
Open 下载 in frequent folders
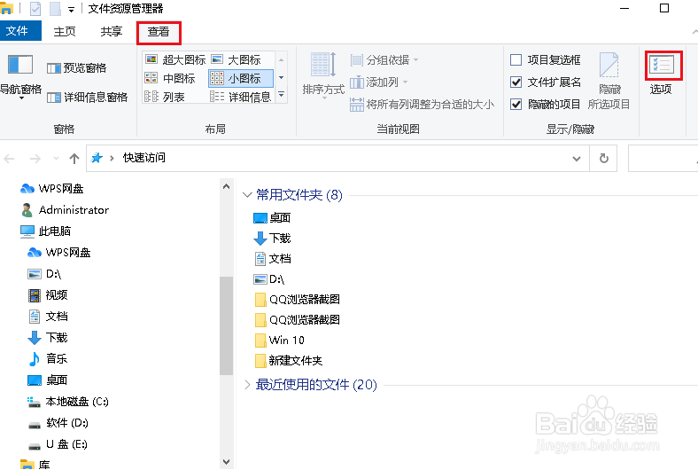point(272,239)
